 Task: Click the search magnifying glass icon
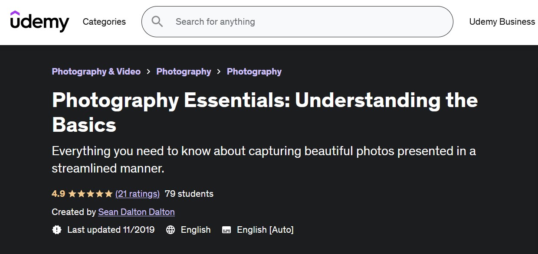(x=157, y=22)
